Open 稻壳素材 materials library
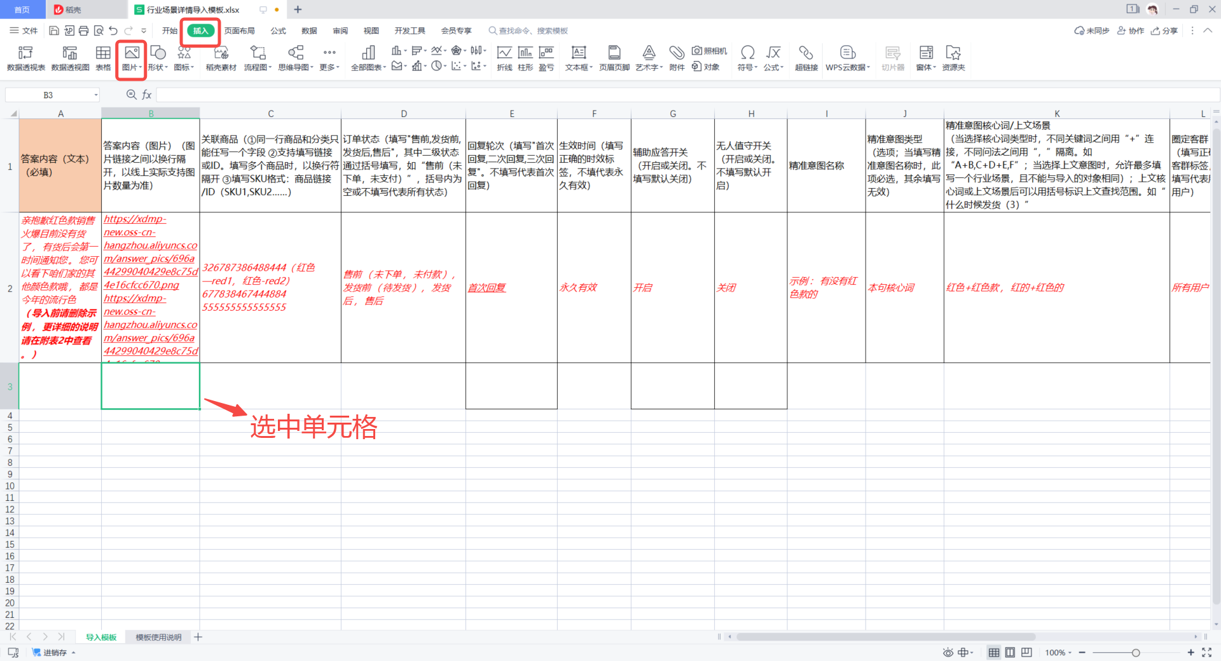This screenshot has height=661, width=1221. pos(221,58)
